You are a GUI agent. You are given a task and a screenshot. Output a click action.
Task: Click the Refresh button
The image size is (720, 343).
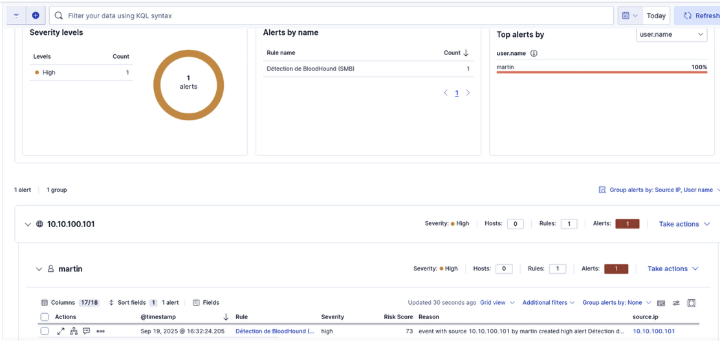pos(699,16)
